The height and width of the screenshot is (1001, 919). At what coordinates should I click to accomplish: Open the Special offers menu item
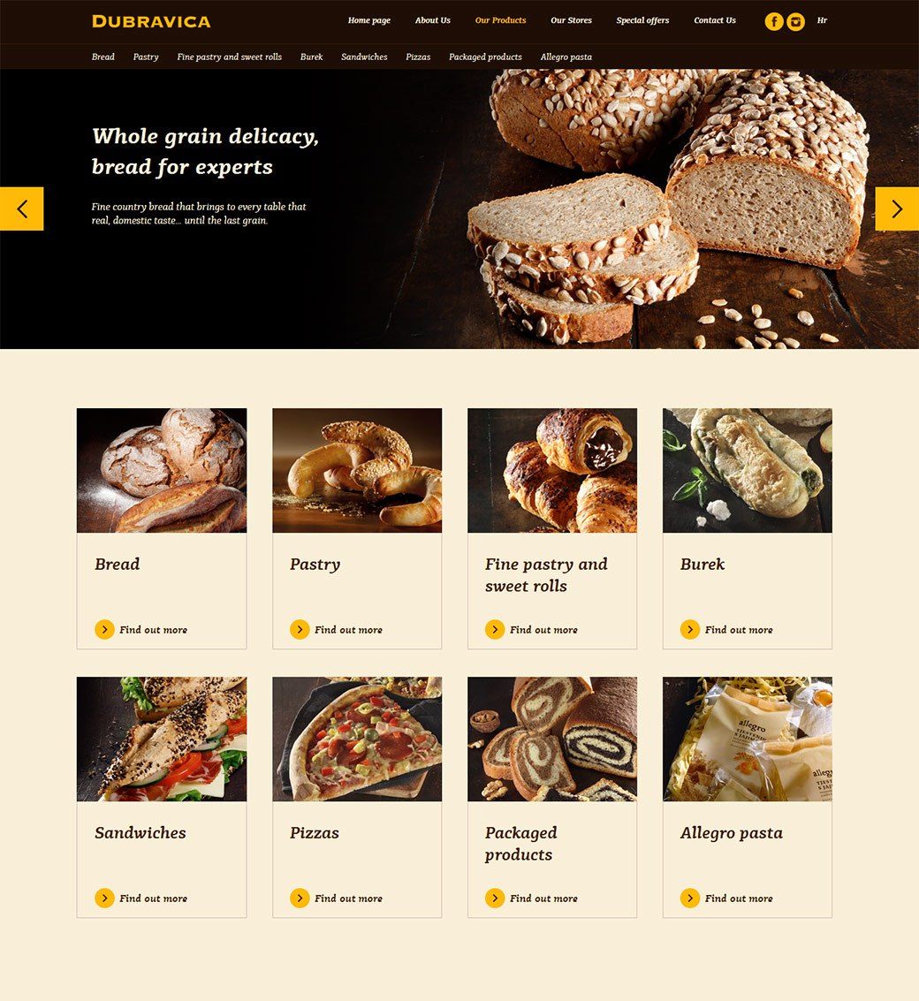click(642, 20)
